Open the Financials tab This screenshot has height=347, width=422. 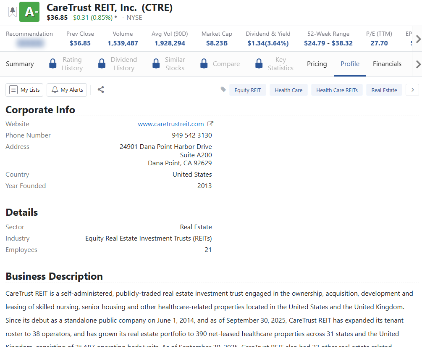click(387, 64)
